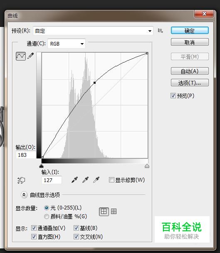Screen dimensions: 220x253
Task: Close the Curves dialog window
Action: click(204, 14)
